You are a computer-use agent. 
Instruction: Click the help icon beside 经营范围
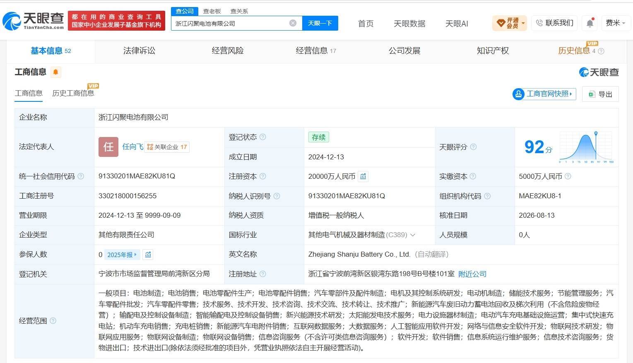[53, 321]
